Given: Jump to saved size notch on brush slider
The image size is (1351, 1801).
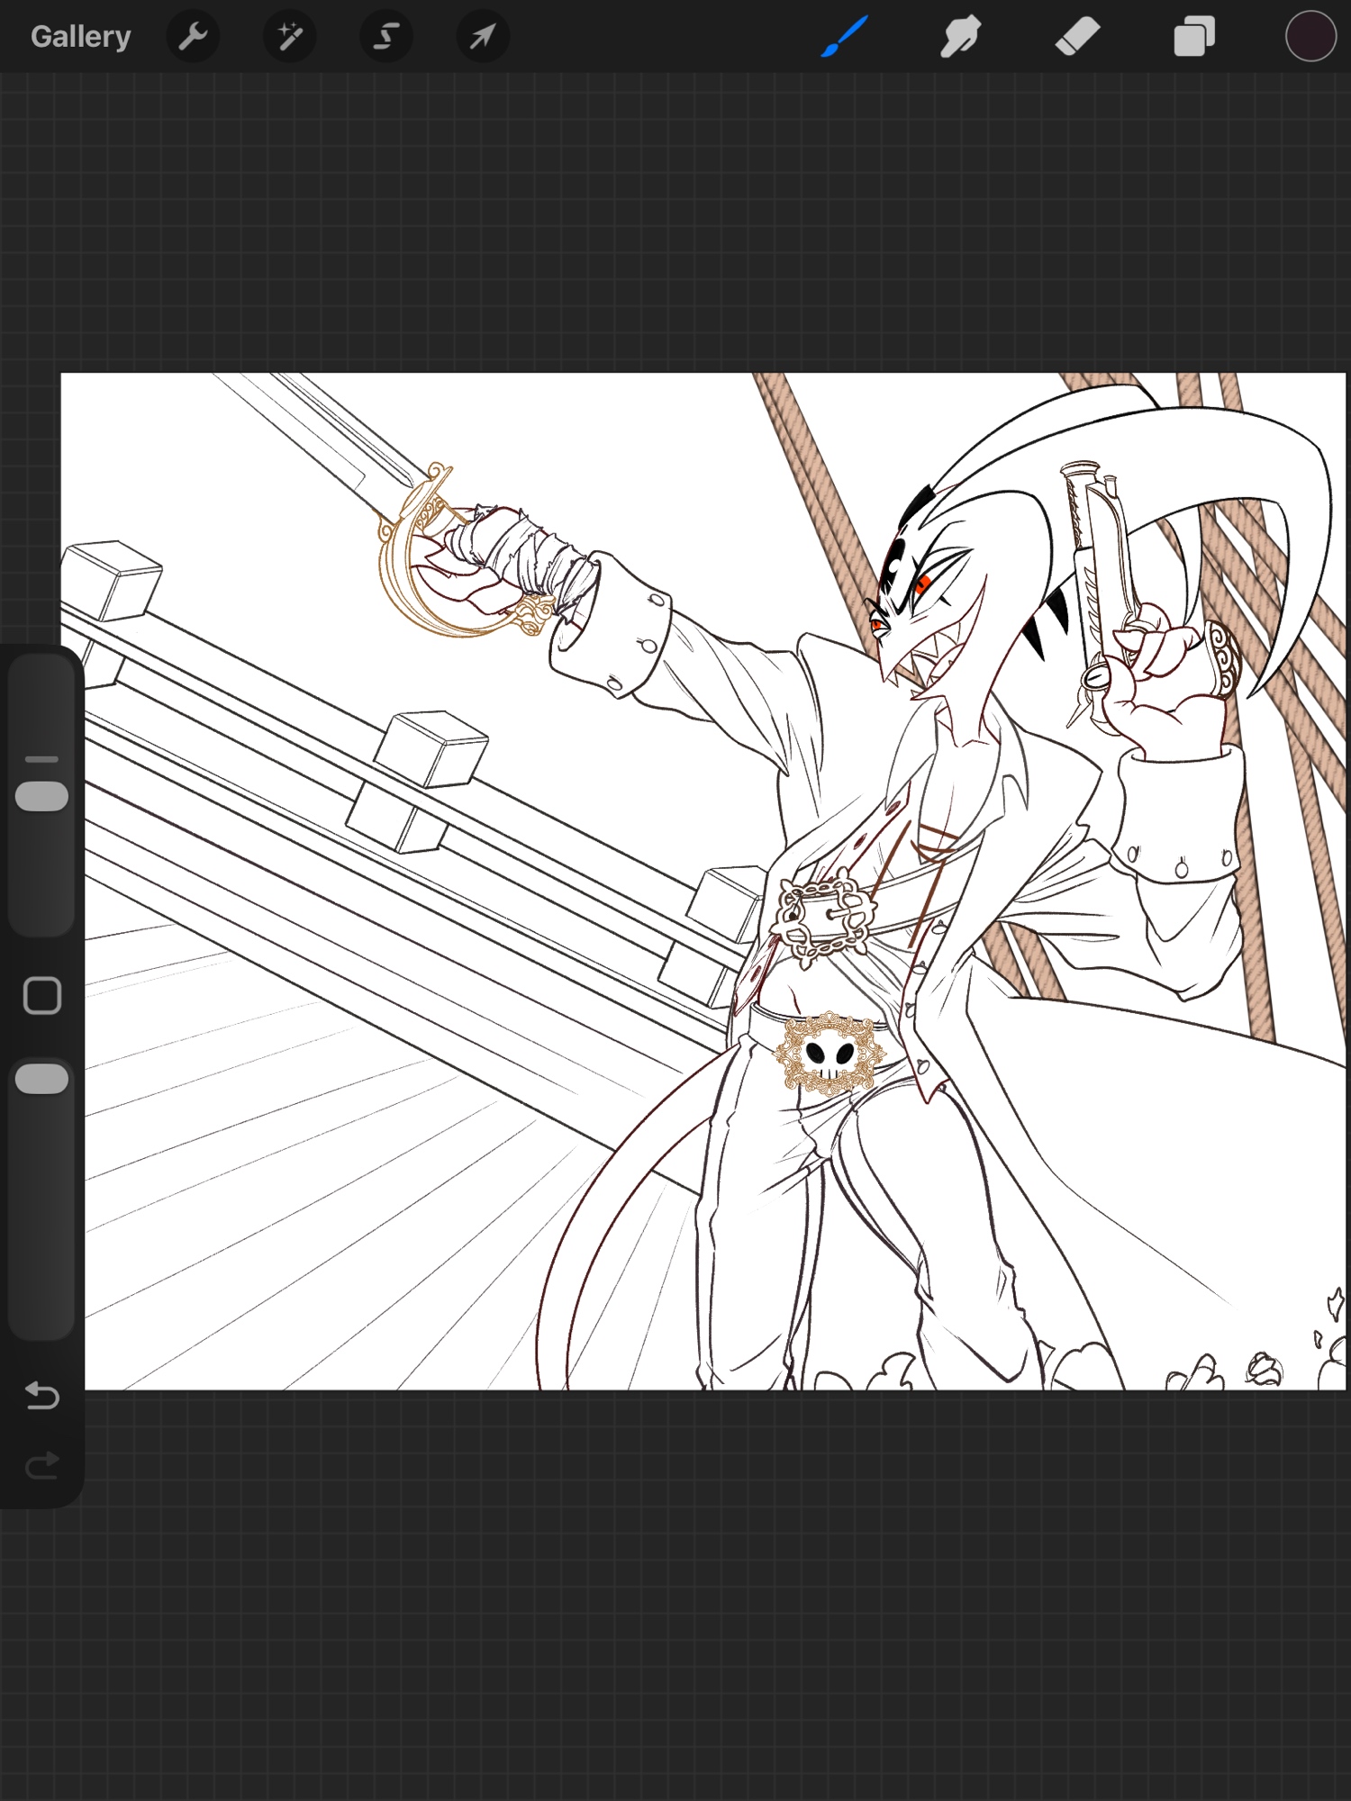Looking at the screenshot, I should 42,759.
